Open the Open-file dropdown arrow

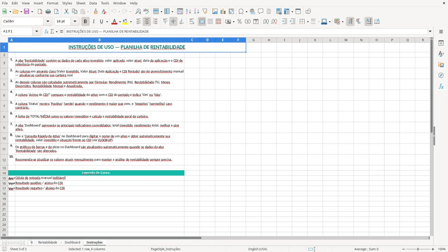point(20,12)
